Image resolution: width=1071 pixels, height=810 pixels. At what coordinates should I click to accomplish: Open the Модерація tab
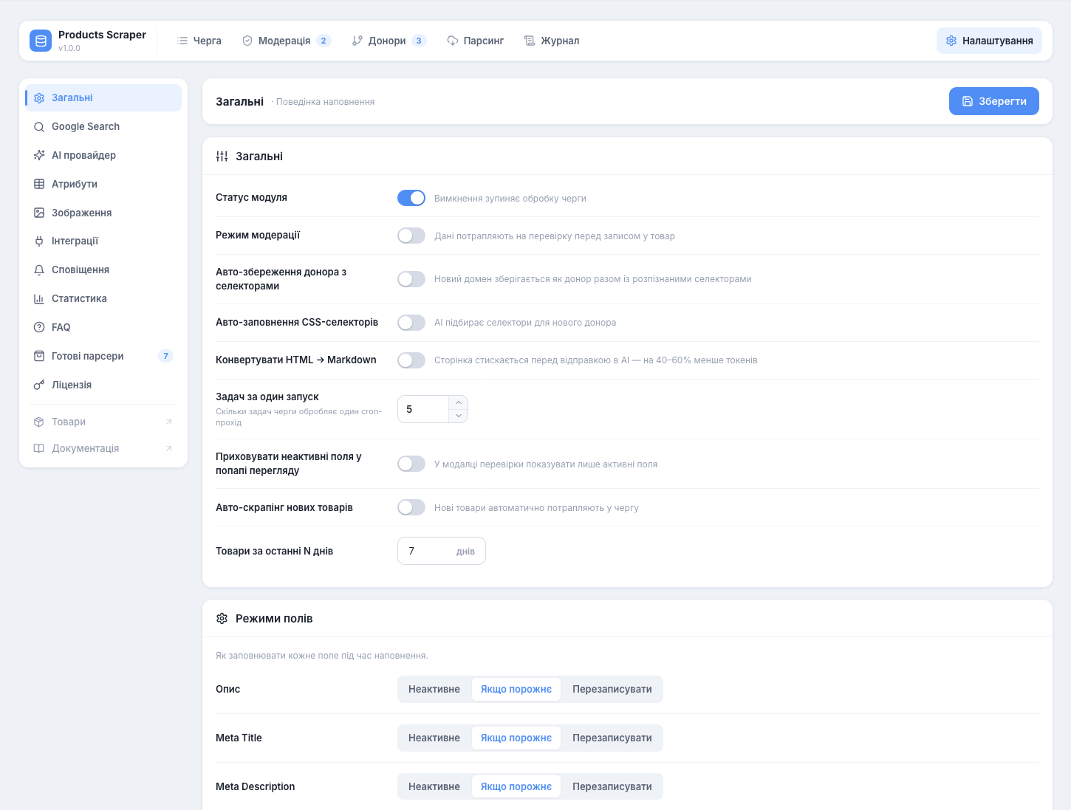pyautogui.click(x=287, y=41)
